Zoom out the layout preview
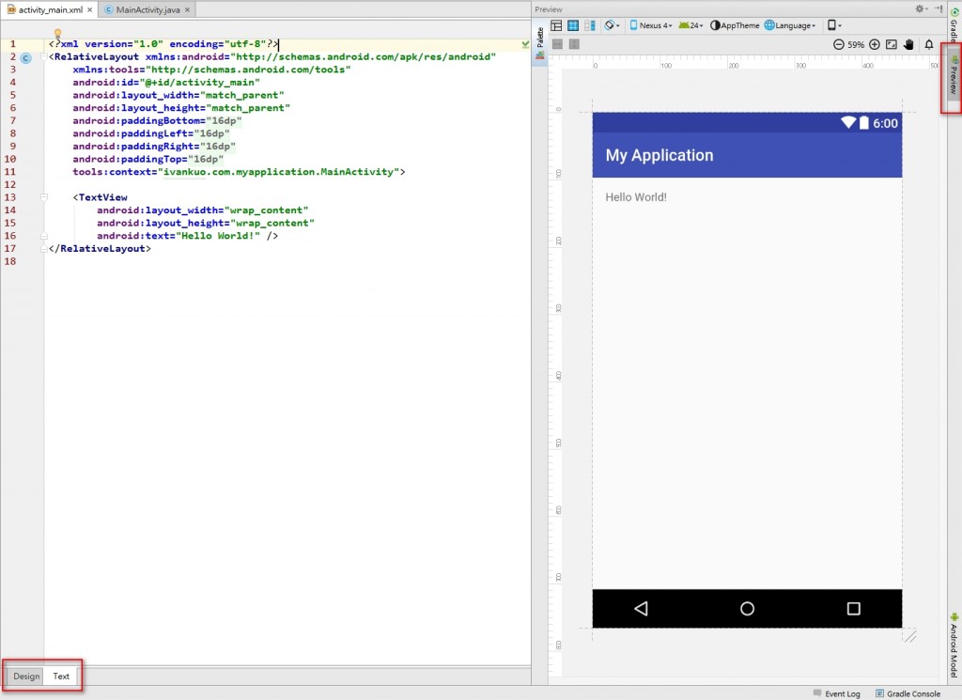 coord(839,44)
